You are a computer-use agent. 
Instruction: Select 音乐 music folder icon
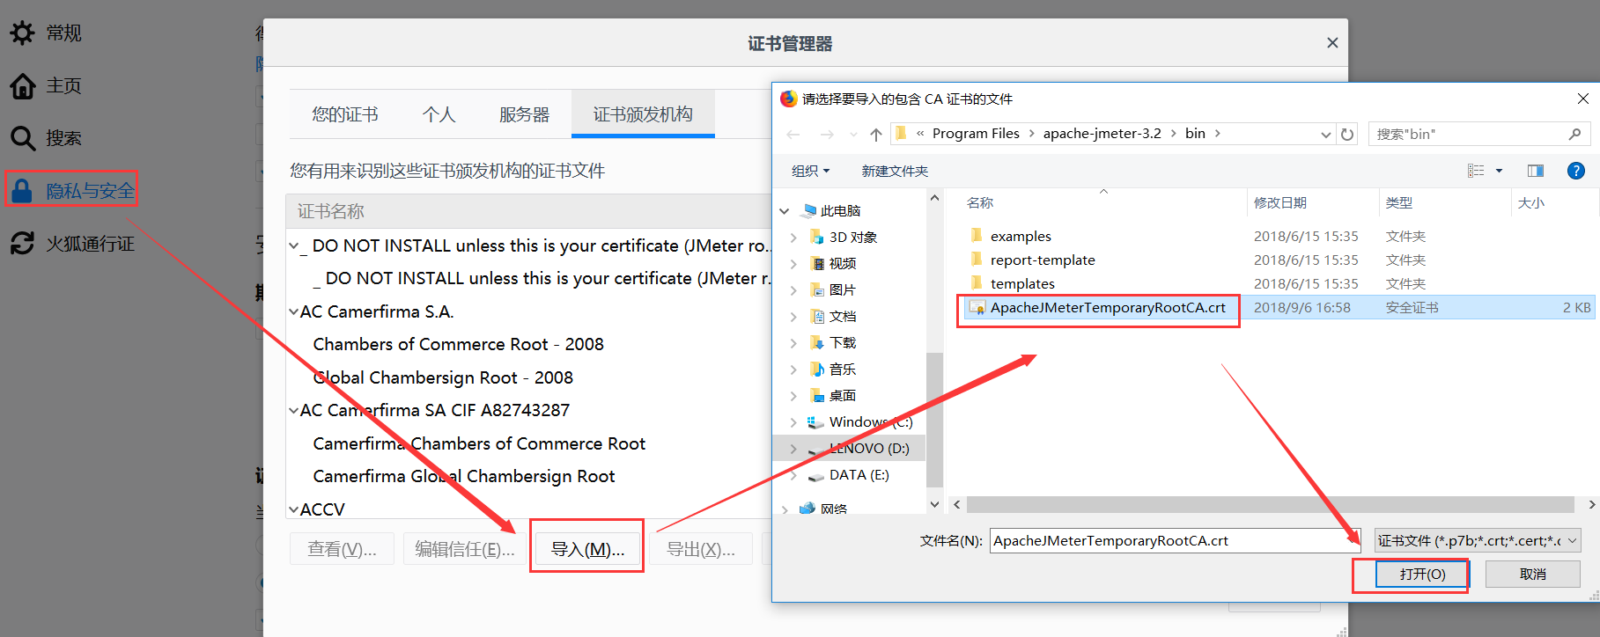tap(817, 370)
